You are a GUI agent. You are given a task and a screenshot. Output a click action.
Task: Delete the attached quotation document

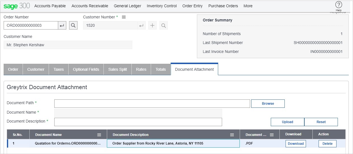(328, 144)
